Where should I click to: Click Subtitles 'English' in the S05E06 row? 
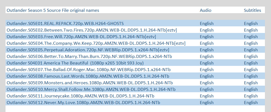click(x=251, y=57)
